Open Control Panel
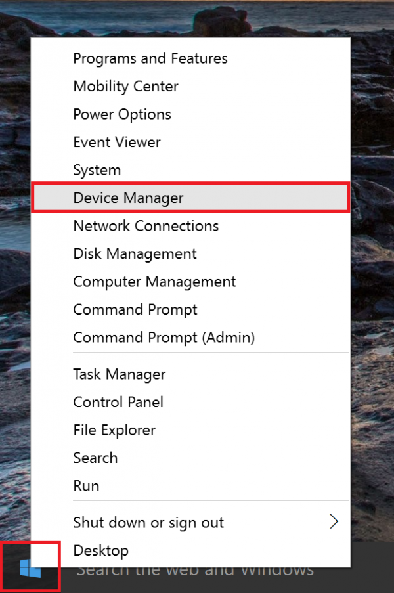Image resolution: width=394 pixels, height=593 pixels. 118,402
